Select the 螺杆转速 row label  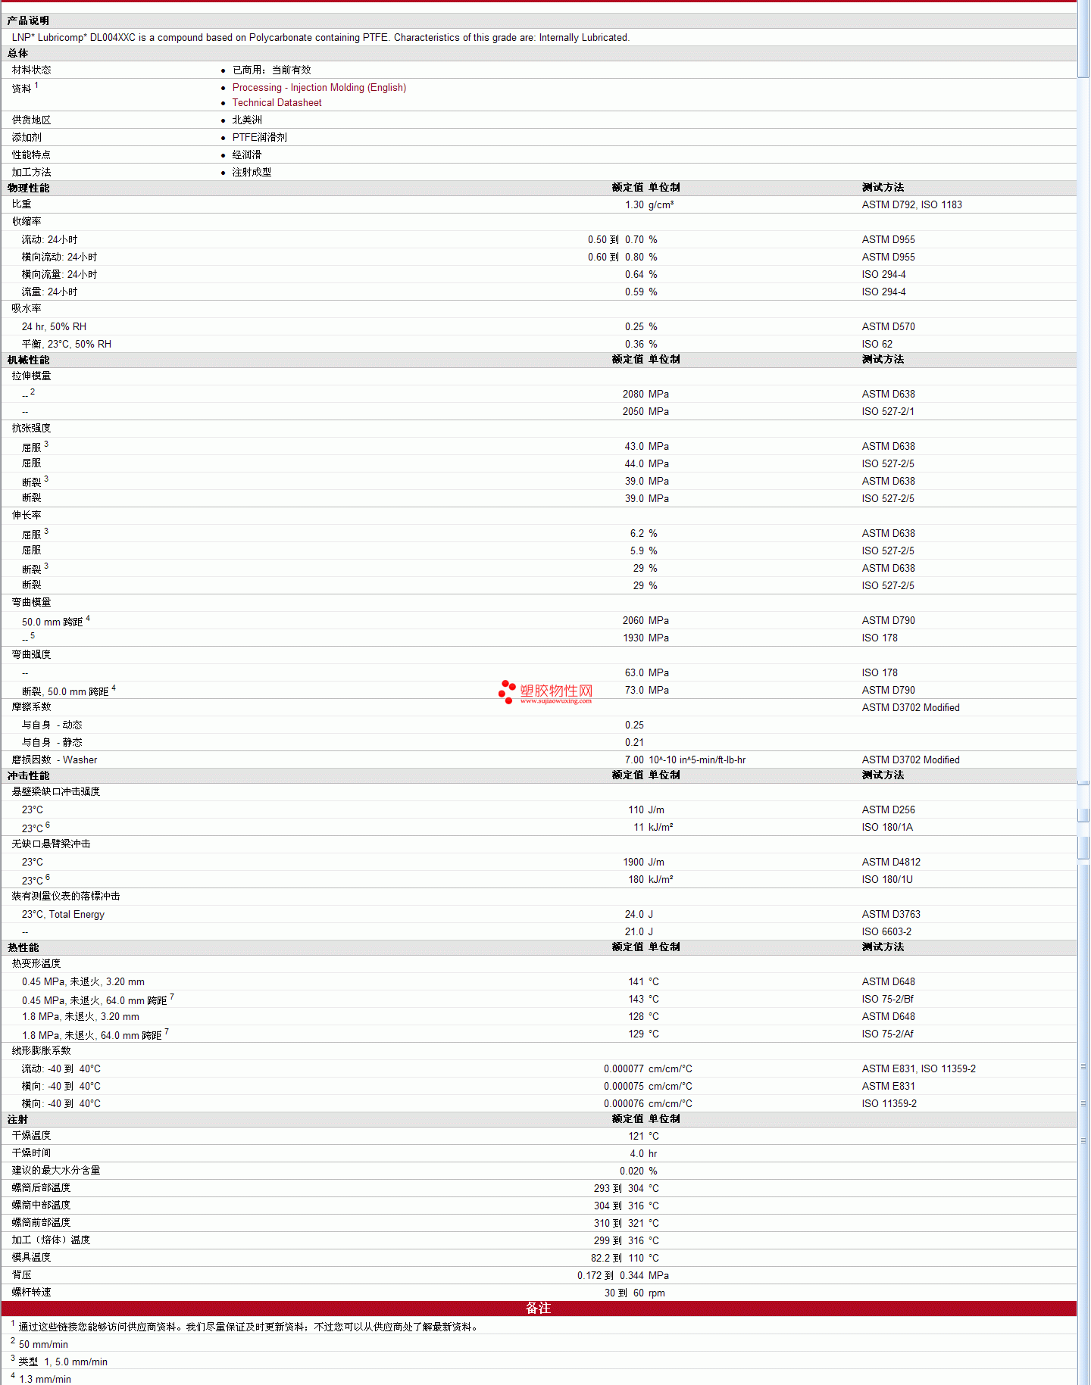32,1292
